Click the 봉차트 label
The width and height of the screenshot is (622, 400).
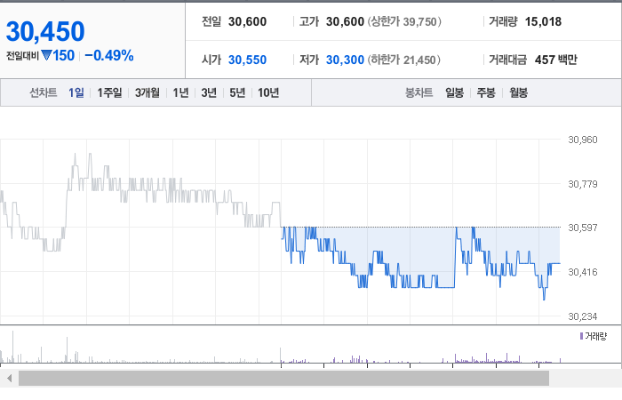coord(419,92)
